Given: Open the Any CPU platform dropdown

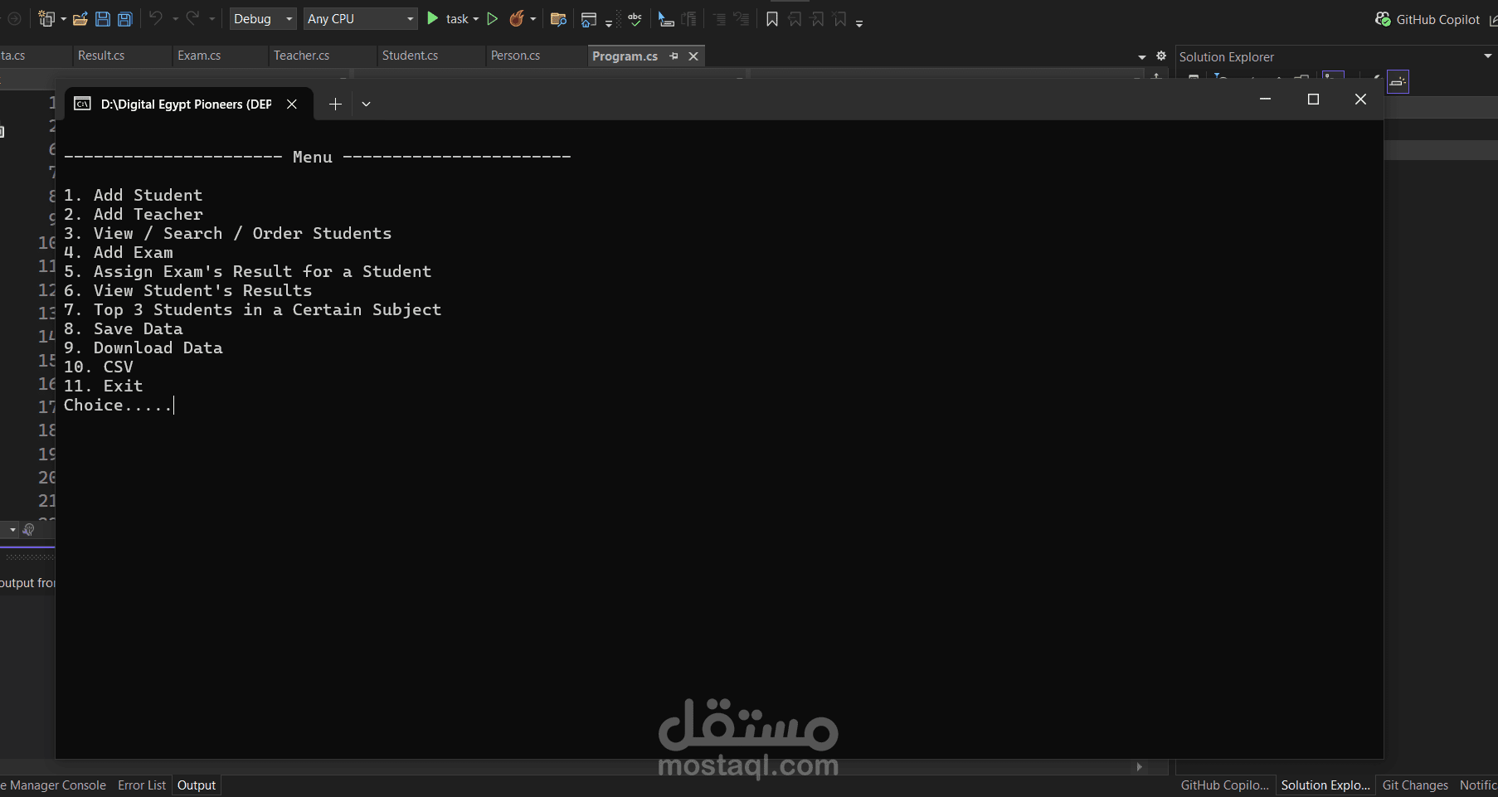Looking at the screenshot, I should click(360, 18).
